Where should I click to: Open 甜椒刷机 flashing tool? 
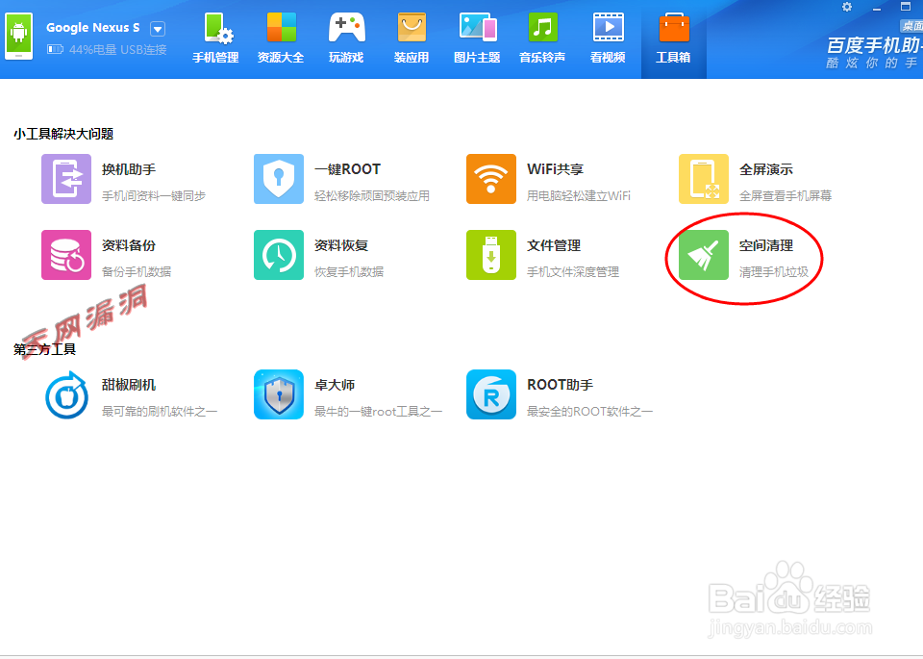pyautogui.click(x=65, y=394)
